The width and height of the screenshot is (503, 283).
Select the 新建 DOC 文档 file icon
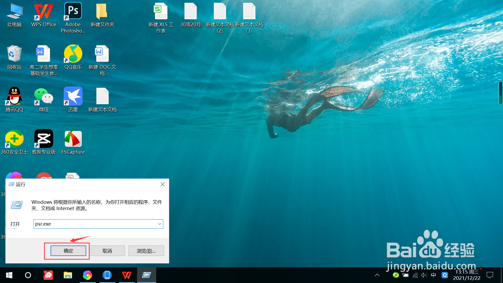[x=102, y=60]
